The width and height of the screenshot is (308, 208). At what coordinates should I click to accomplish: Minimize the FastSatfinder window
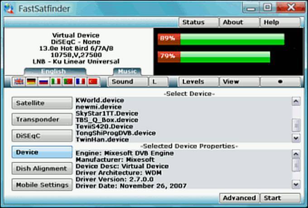pyautogui.click(x=250, y=8)
